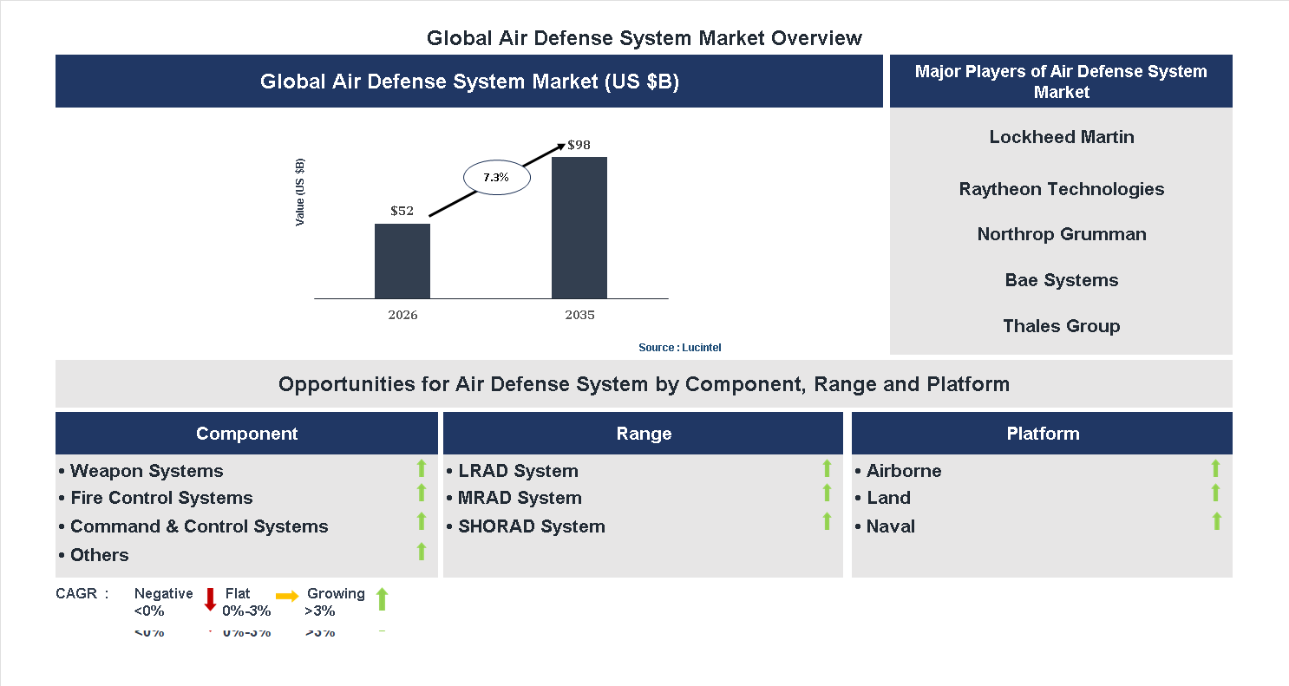
Task: Click the green arrow beside Command & Control Systems
Action: (421, 522)
